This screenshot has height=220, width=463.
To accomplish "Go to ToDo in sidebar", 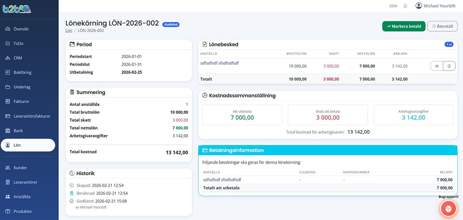I will 18,43.
